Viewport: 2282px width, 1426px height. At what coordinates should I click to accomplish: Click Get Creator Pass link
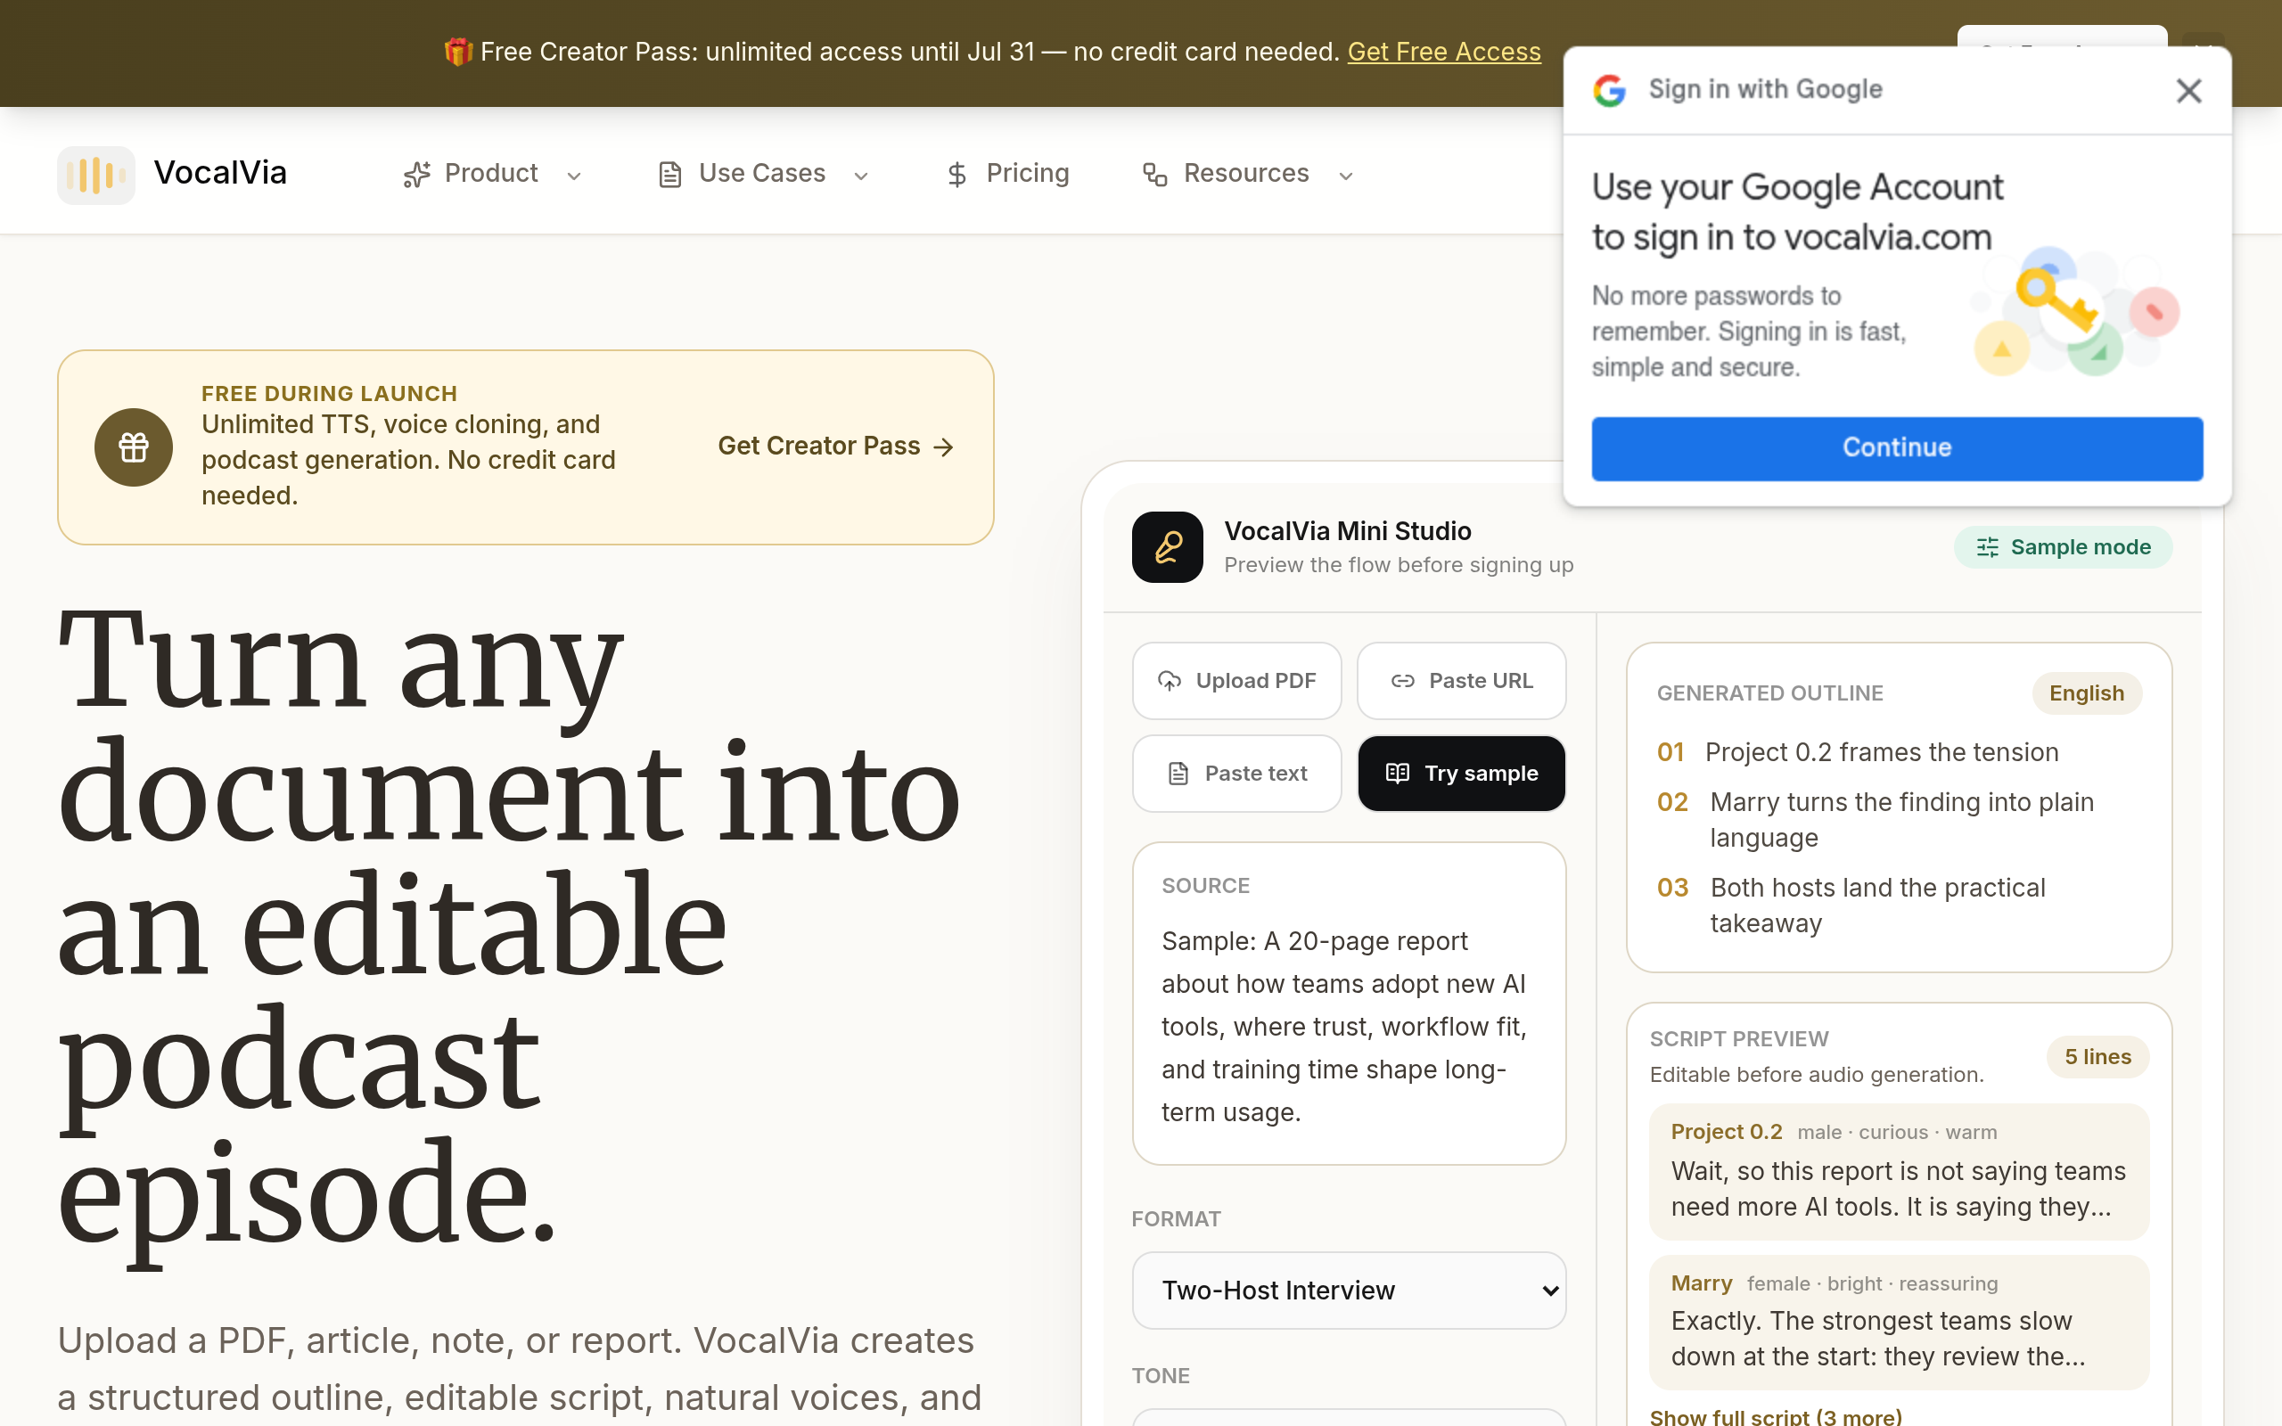[x=836, y=447]
